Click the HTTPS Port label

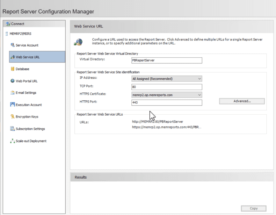(x=88, y=102)
